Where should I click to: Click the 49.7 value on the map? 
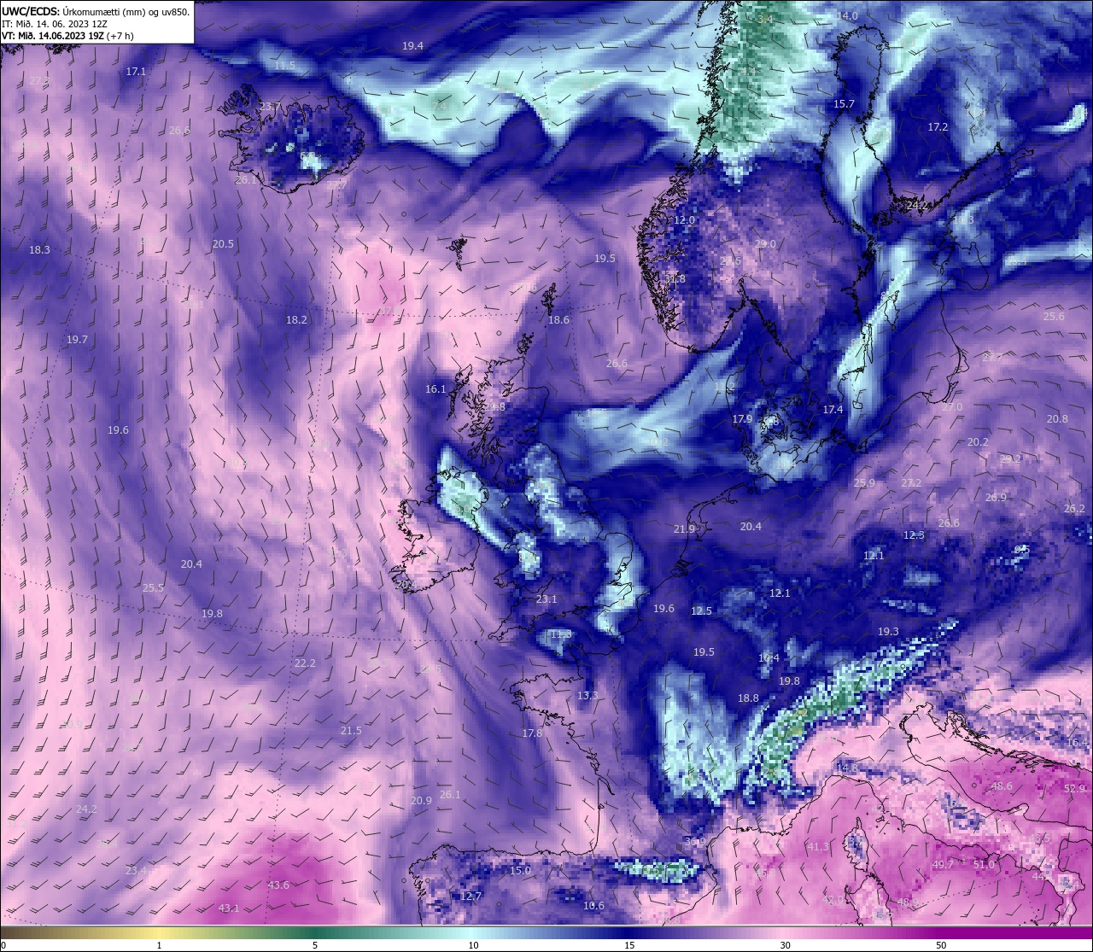pyautogui.click(x=943, y=865)
